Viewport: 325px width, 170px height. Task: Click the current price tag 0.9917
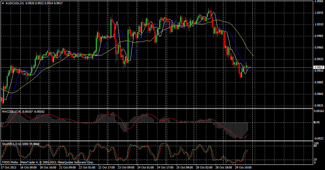[318, 67]
